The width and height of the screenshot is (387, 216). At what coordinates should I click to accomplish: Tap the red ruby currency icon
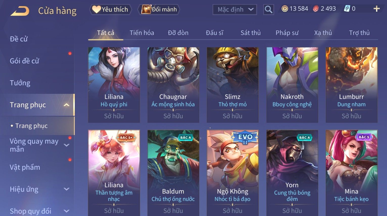tap(316, 9)
